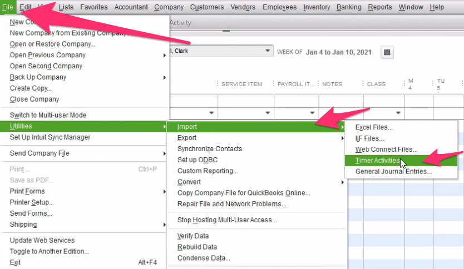
Task: Expand the Class column dropdown arrow
Action: (x=398, y=113)
